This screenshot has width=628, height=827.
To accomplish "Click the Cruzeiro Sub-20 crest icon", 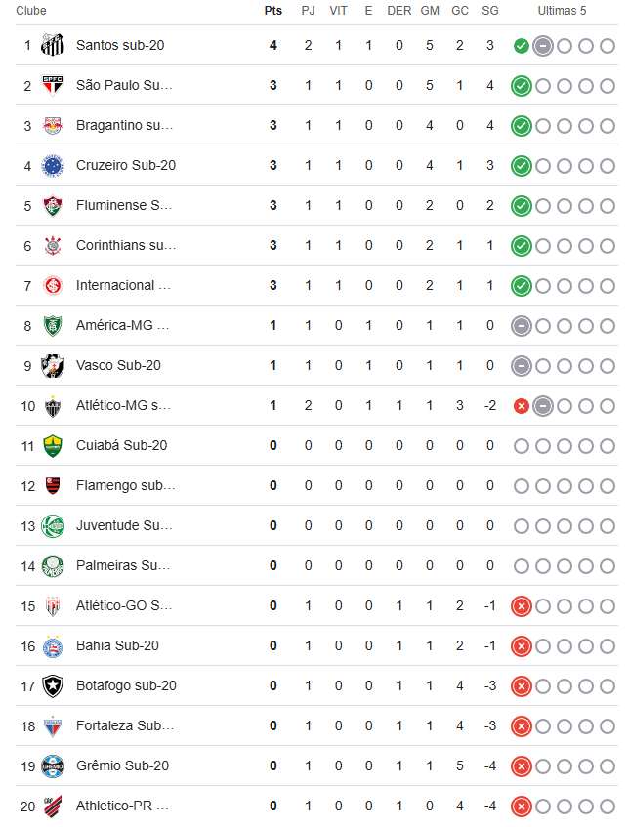I will pyautogui.click(x=53, y=166).
